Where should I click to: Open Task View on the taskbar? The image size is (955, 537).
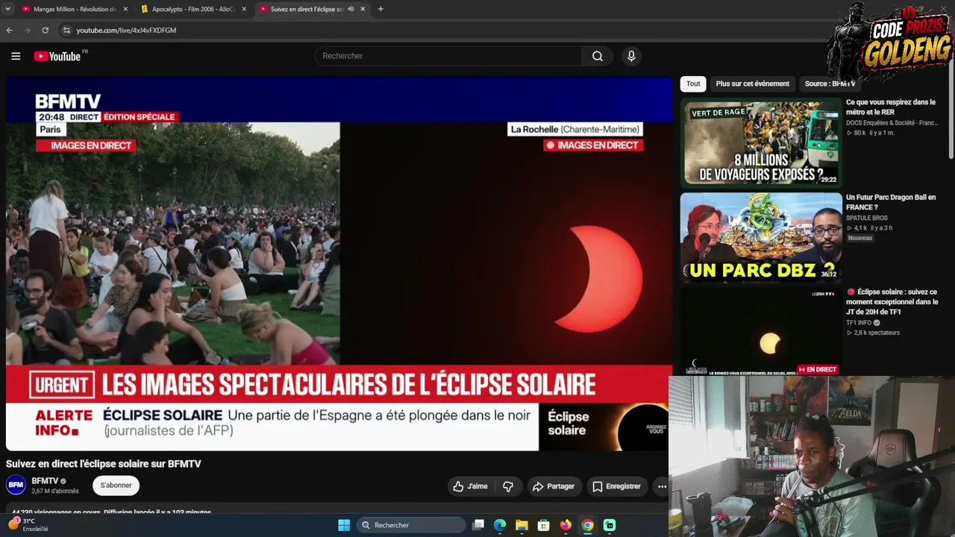[x=478, y=525]
